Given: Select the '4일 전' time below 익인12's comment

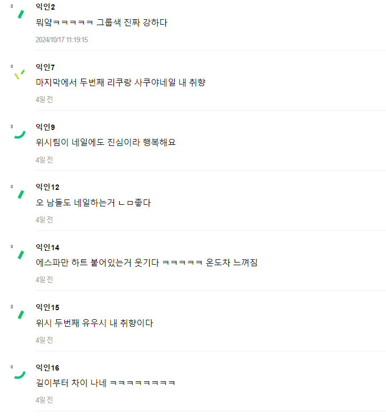Looking at the screenshot, I should tap(44, 219).
